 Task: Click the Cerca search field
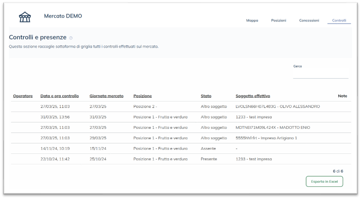[x=320, y=74]
